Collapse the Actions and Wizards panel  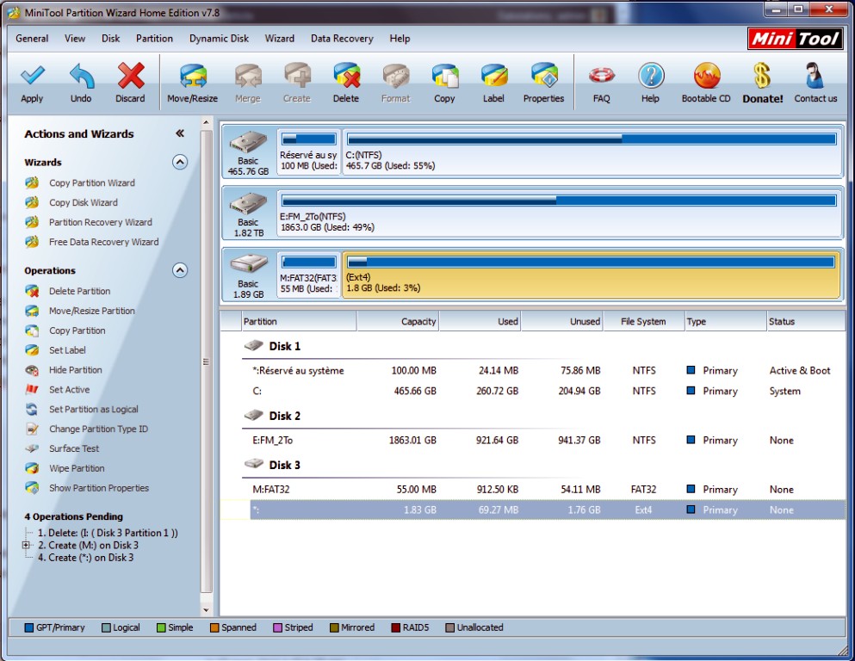[180, 133]
